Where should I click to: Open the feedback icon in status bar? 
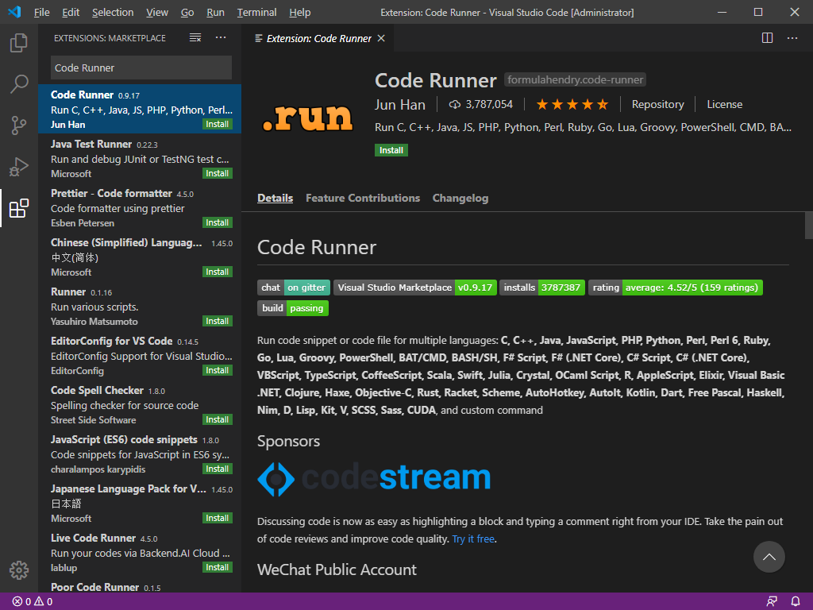point(772,602)
